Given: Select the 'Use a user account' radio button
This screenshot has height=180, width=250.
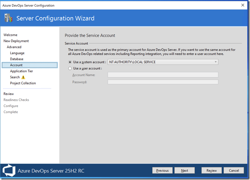Looking at the screenshot, I should [x=70, y=68].
